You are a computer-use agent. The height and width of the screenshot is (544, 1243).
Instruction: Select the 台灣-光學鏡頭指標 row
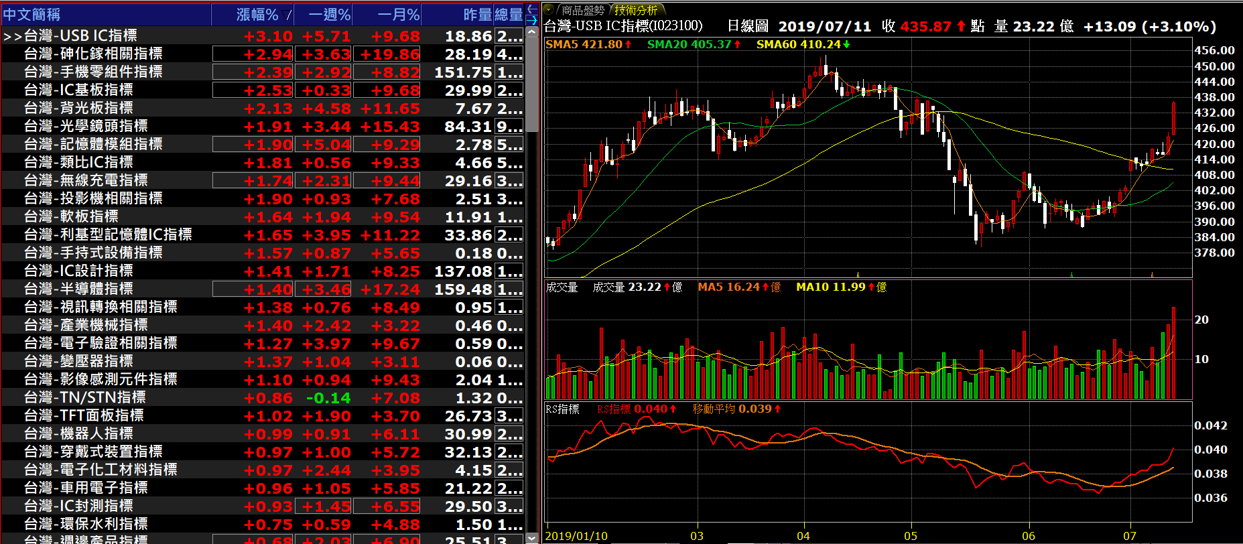coord(86,126)
